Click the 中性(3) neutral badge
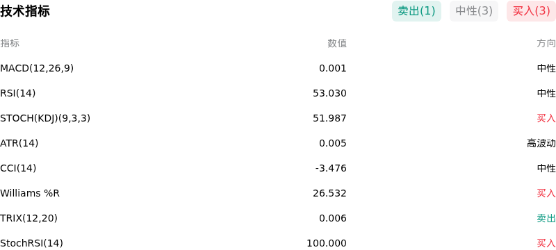556x250 pixels. (x=474, y=11)
